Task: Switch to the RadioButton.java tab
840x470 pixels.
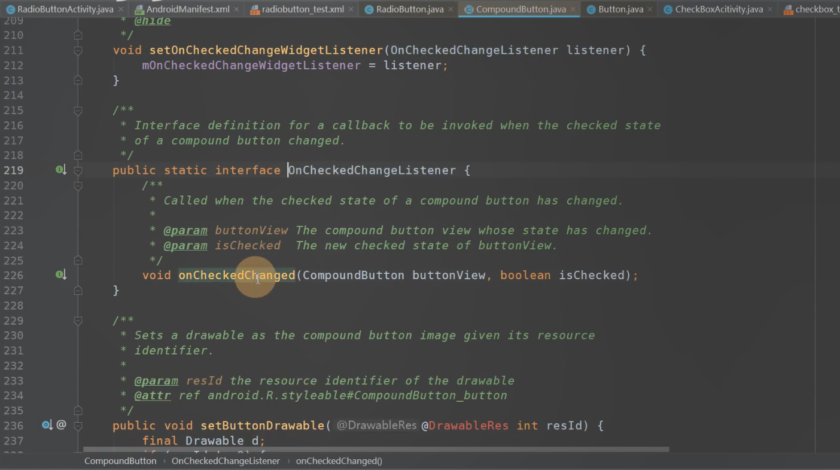Action: 410,9
